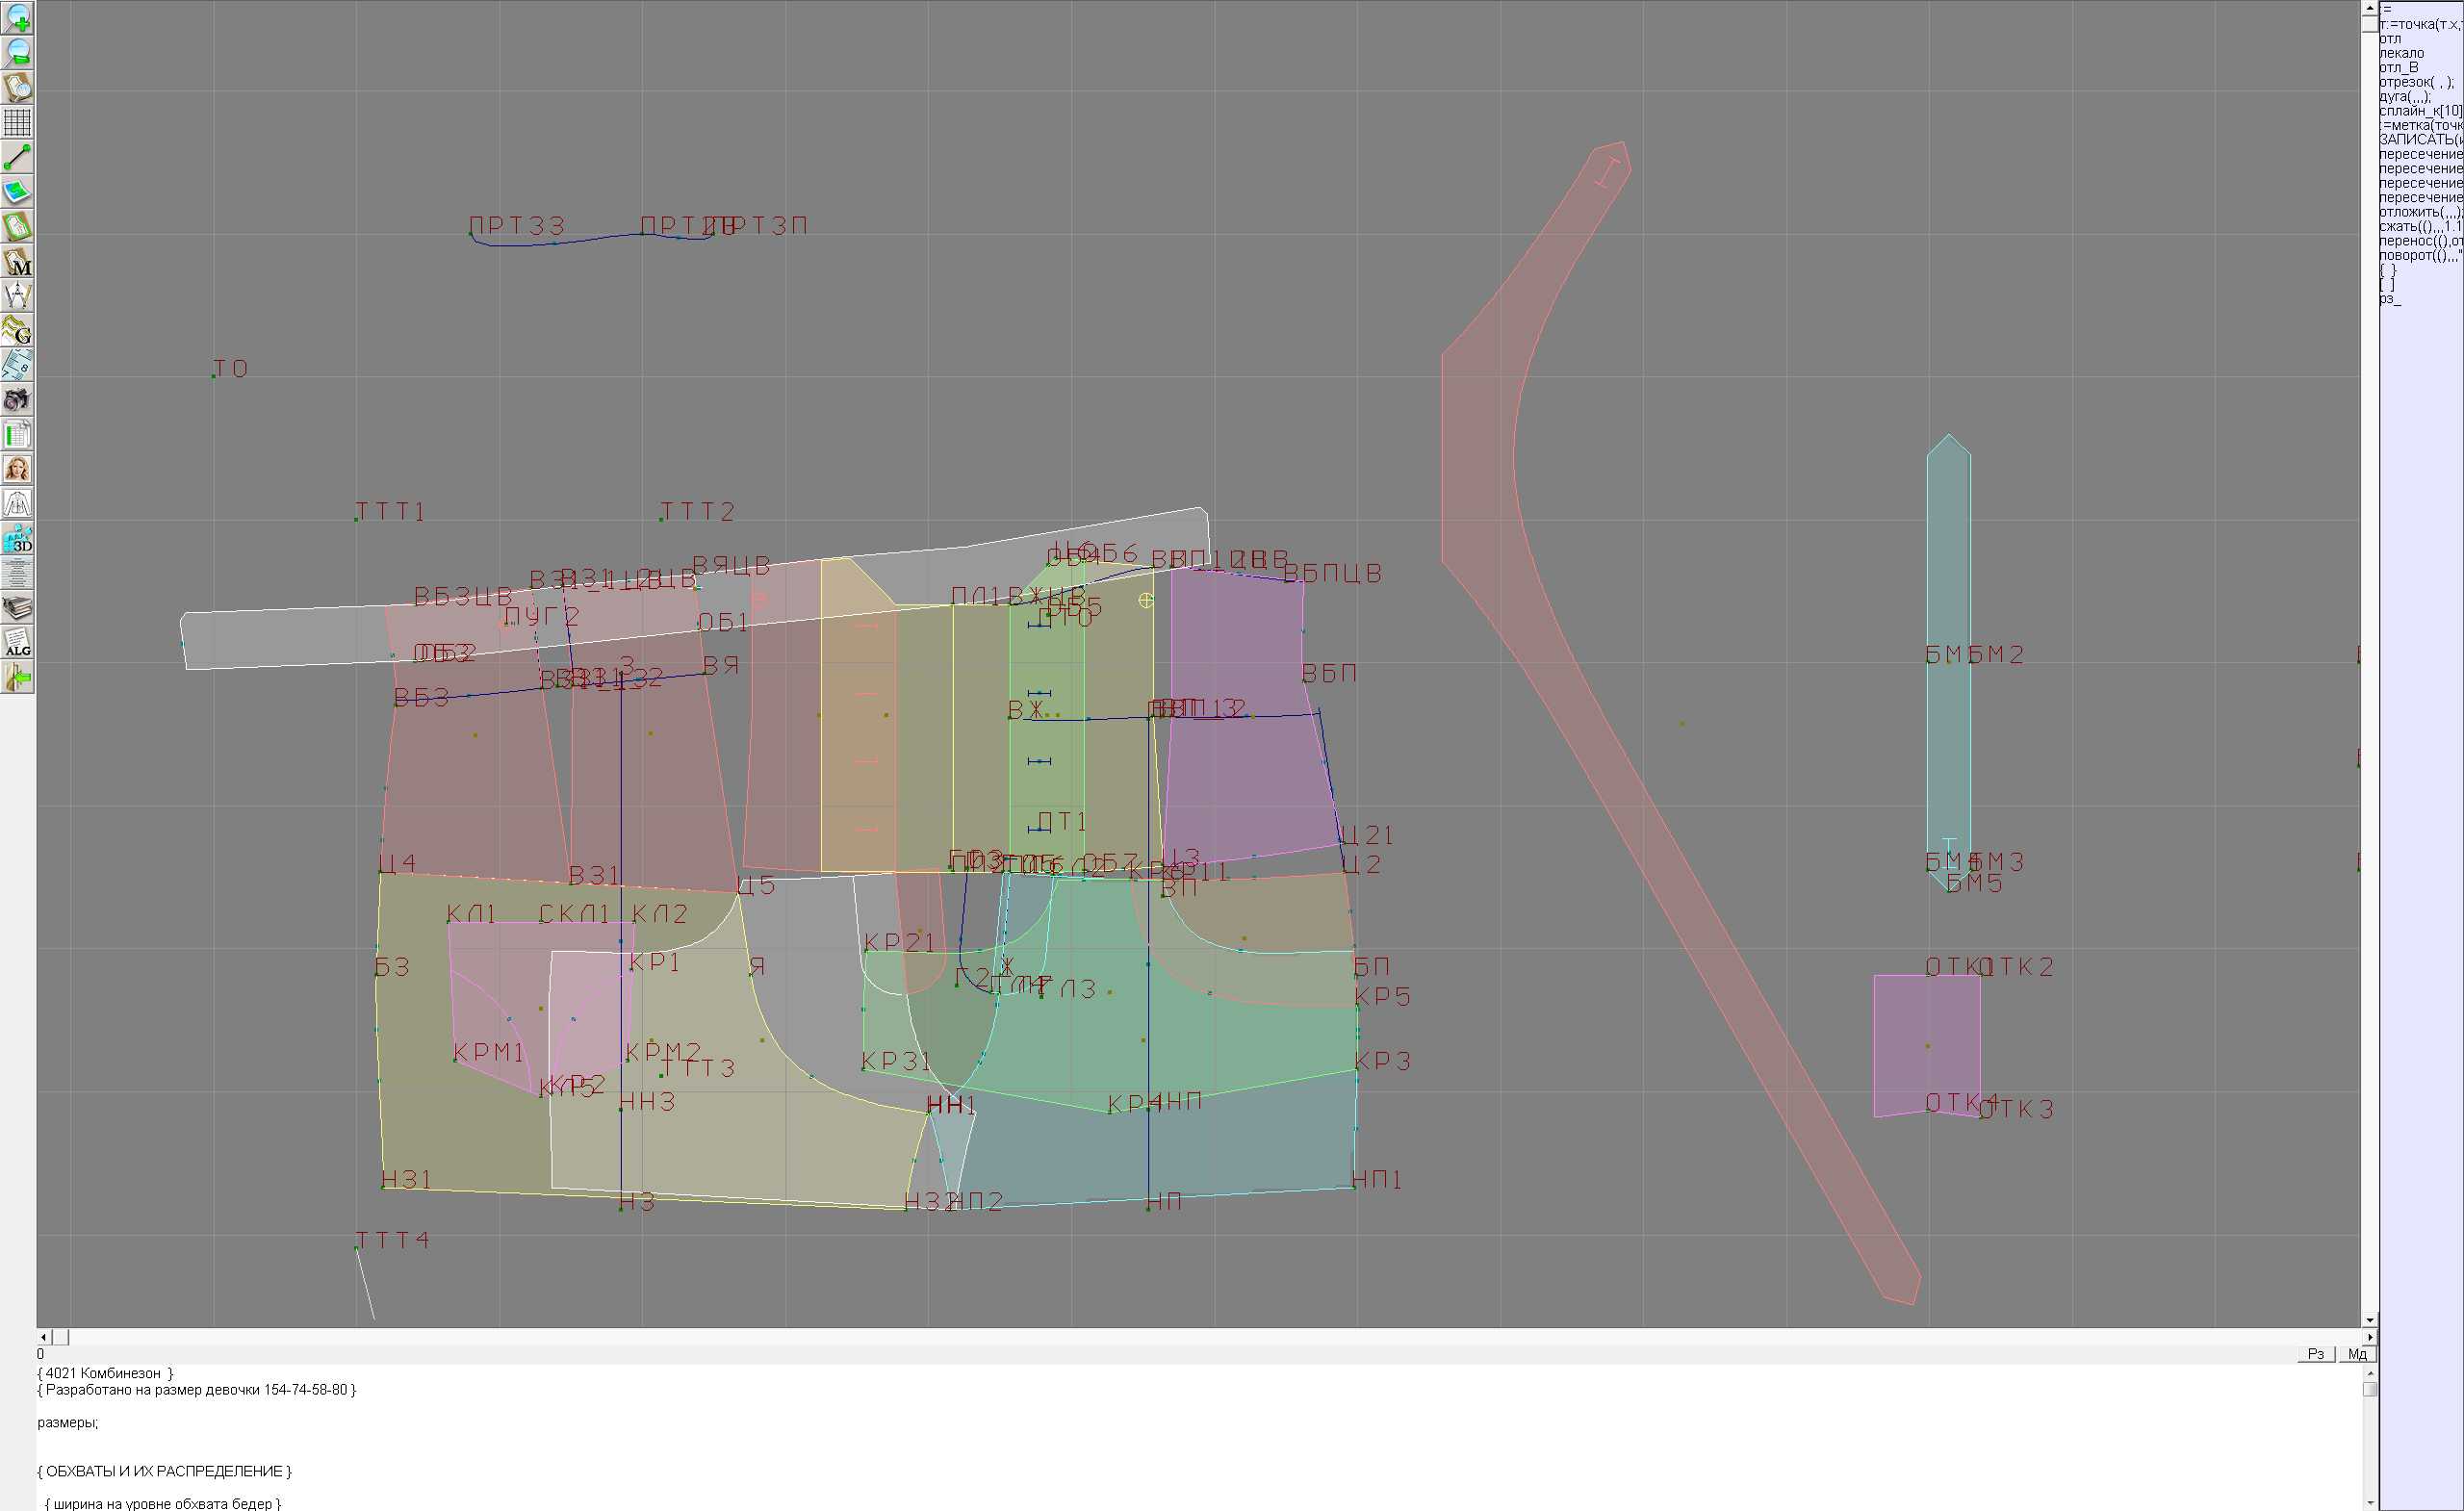Image resolution: width=2464 pixels, height=1511 pixels.
Task: Click the woman's face portrait icon
Action: coord(17,469)
